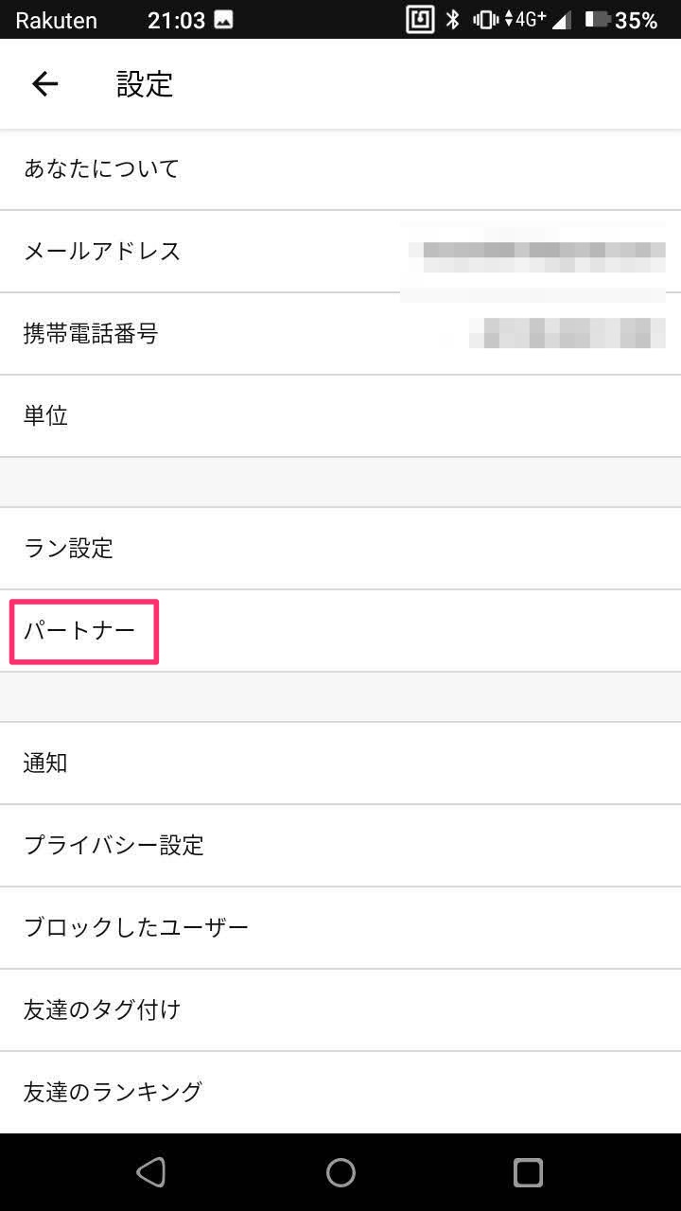Tap the battery status icon
Image resolution: width=681 pixels, height=1211 pixels.
(597, 19)
